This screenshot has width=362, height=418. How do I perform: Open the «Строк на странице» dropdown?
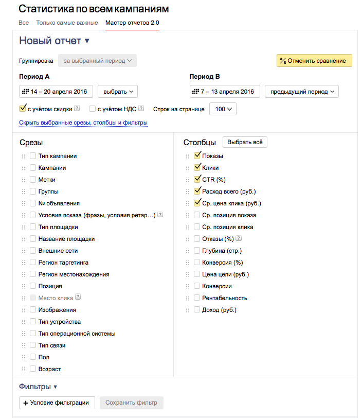pos(223,109)
